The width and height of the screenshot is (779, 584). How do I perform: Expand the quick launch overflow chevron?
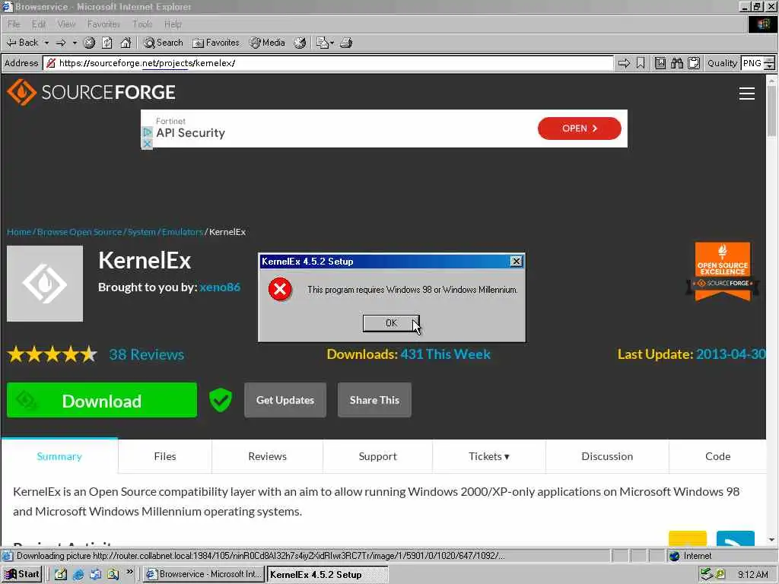[129, 572]
